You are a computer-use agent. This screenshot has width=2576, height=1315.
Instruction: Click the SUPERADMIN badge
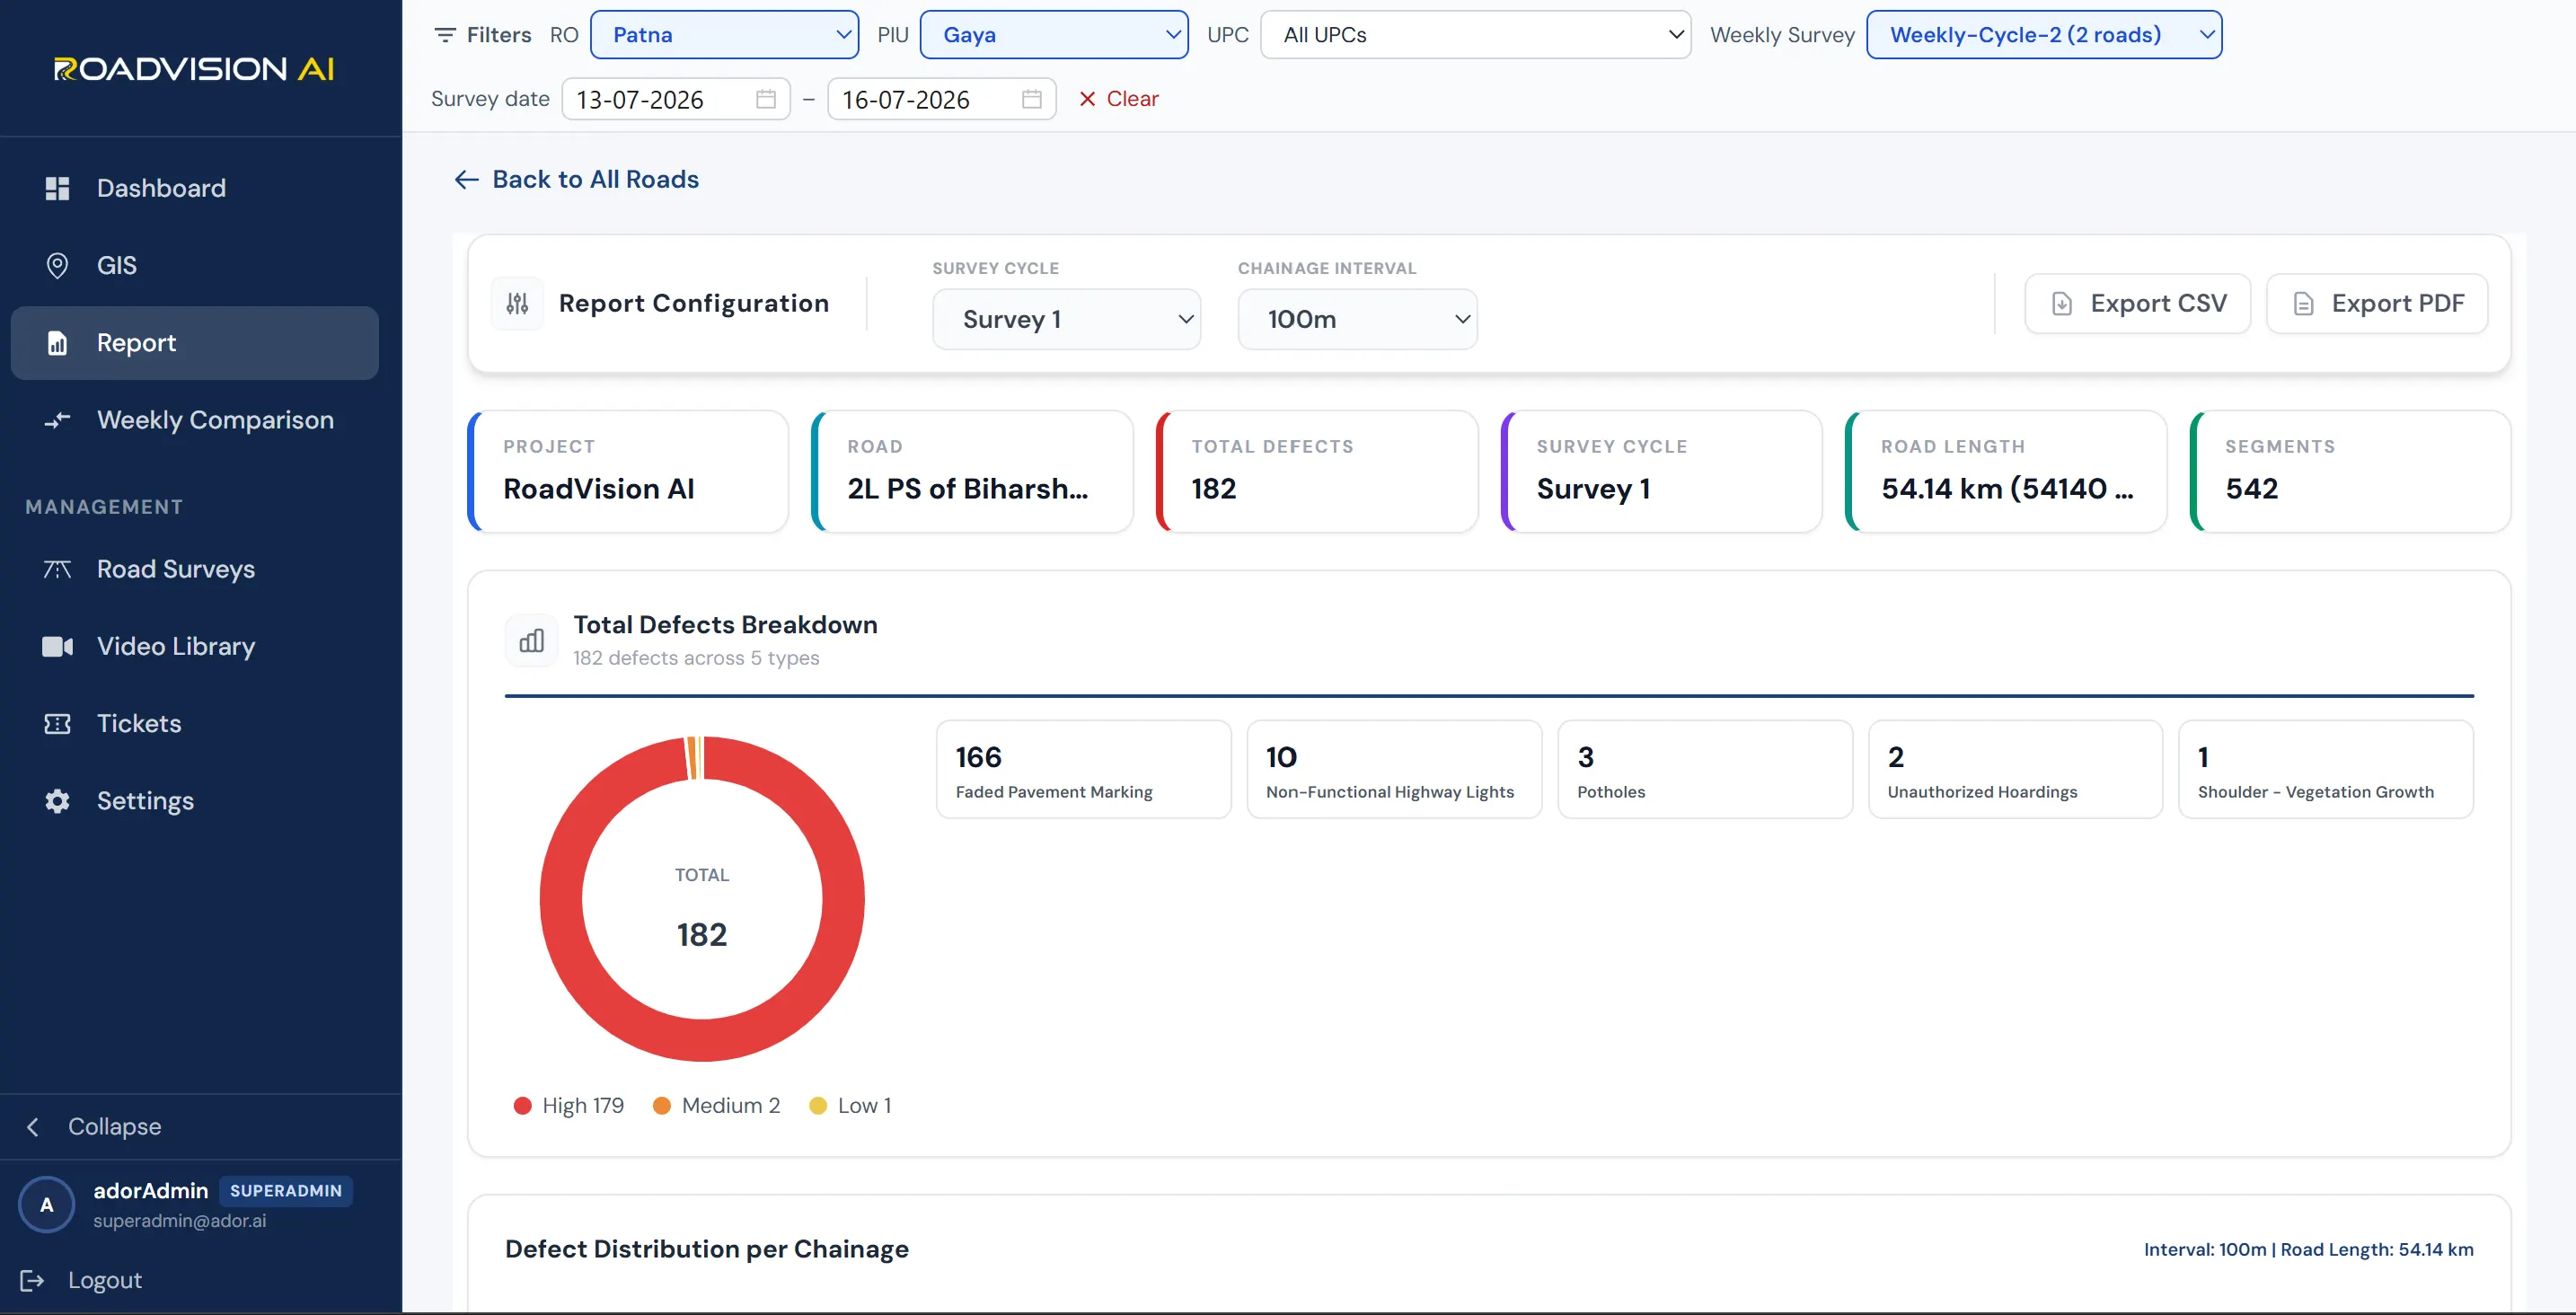click(x=286, y=1191)
